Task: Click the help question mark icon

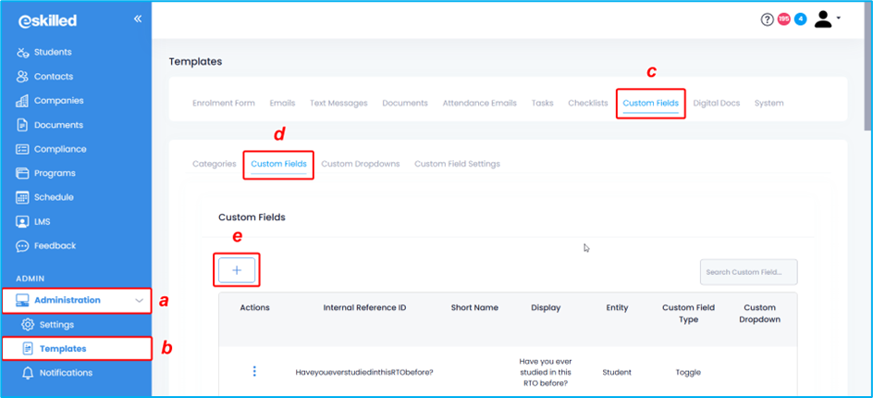Action: tap(767, 19)
